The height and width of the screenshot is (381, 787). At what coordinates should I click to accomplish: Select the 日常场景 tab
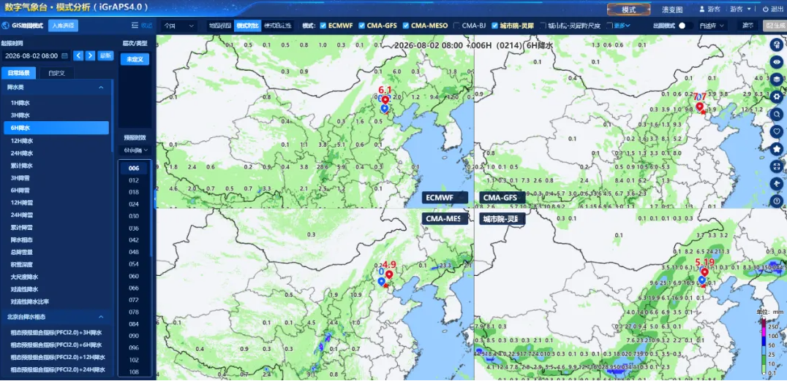pyautogui.click(x=19, y=73)
